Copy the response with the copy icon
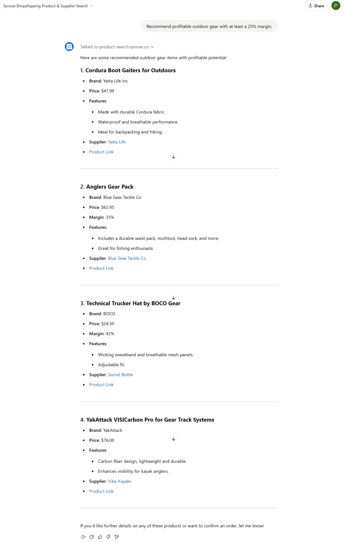 tap(91, 537)
